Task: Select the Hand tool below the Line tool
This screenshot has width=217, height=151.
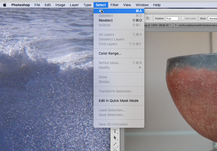Action: (x=115, y=150)
